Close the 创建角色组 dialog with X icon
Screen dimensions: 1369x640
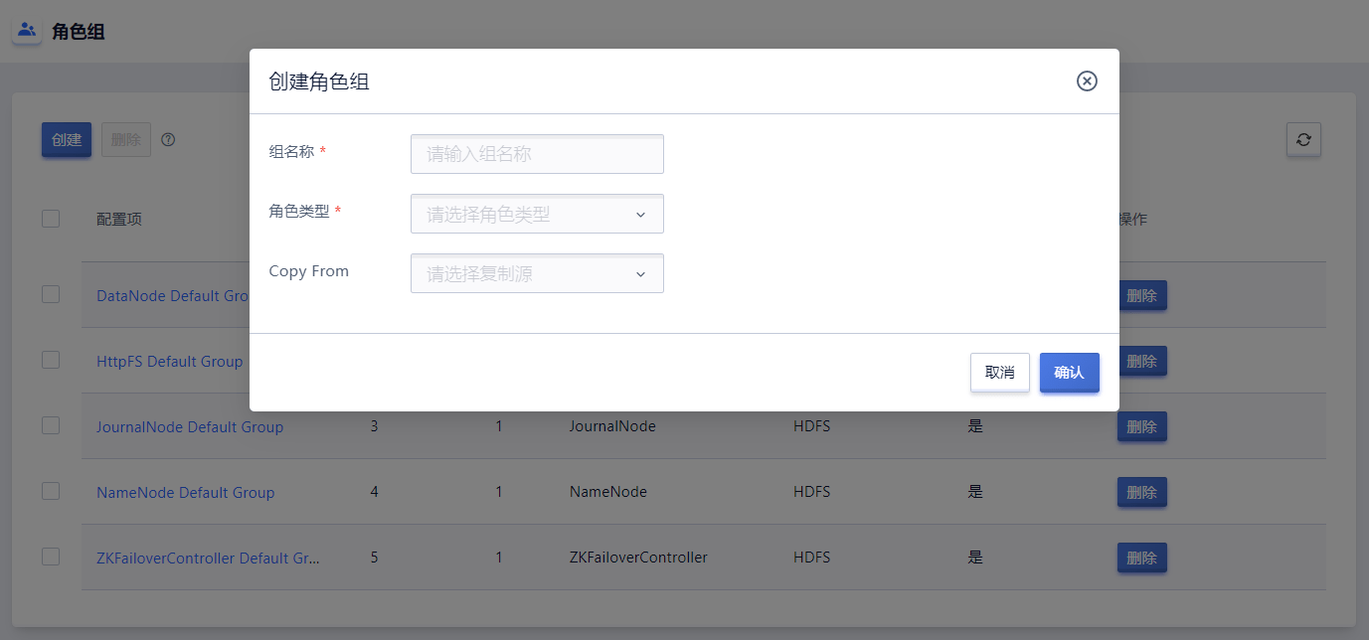[x=1087, y=81]
